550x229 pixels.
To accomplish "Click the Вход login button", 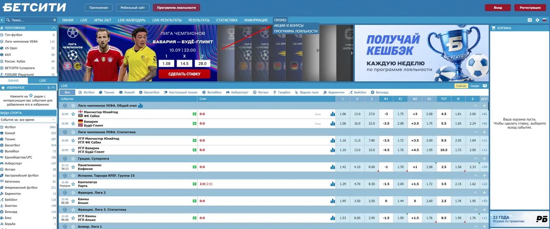I will (x=498, y=8).
